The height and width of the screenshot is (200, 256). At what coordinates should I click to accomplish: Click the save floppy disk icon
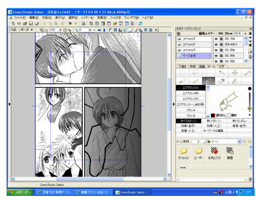(x=31, y=24)
